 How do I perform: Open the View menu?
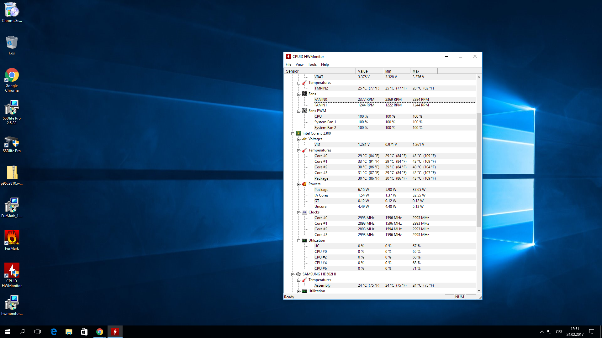(x=299, y=64)
